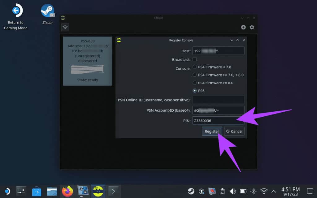Click the Register button
Screen dimensions: 317x198
click(x=212, y=131)
